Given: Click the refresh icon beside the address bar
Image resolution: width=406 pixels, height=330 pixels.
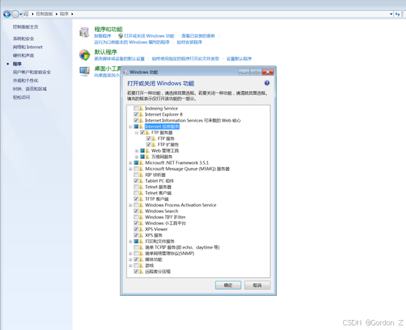Looking at the screenshot, I should click(397, 14).
